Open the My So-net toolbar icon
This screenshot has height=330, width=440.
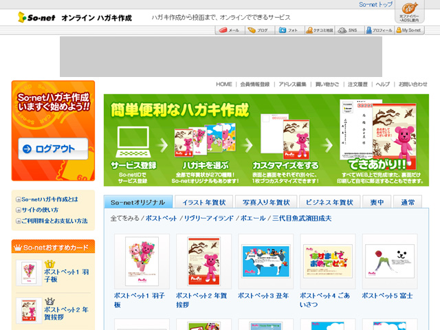pos(409,30)
